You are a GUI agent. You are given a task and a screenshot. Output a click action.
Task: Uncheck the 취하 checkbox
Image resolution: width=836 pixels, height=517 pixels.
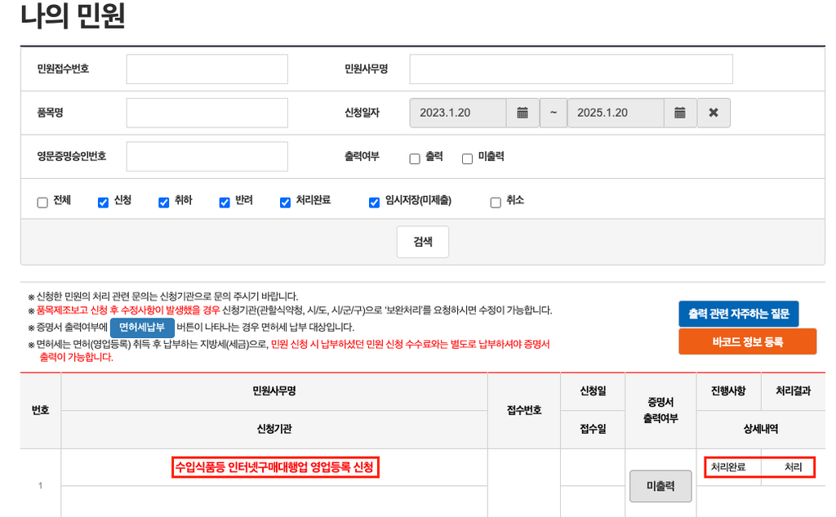coord(163,203)
